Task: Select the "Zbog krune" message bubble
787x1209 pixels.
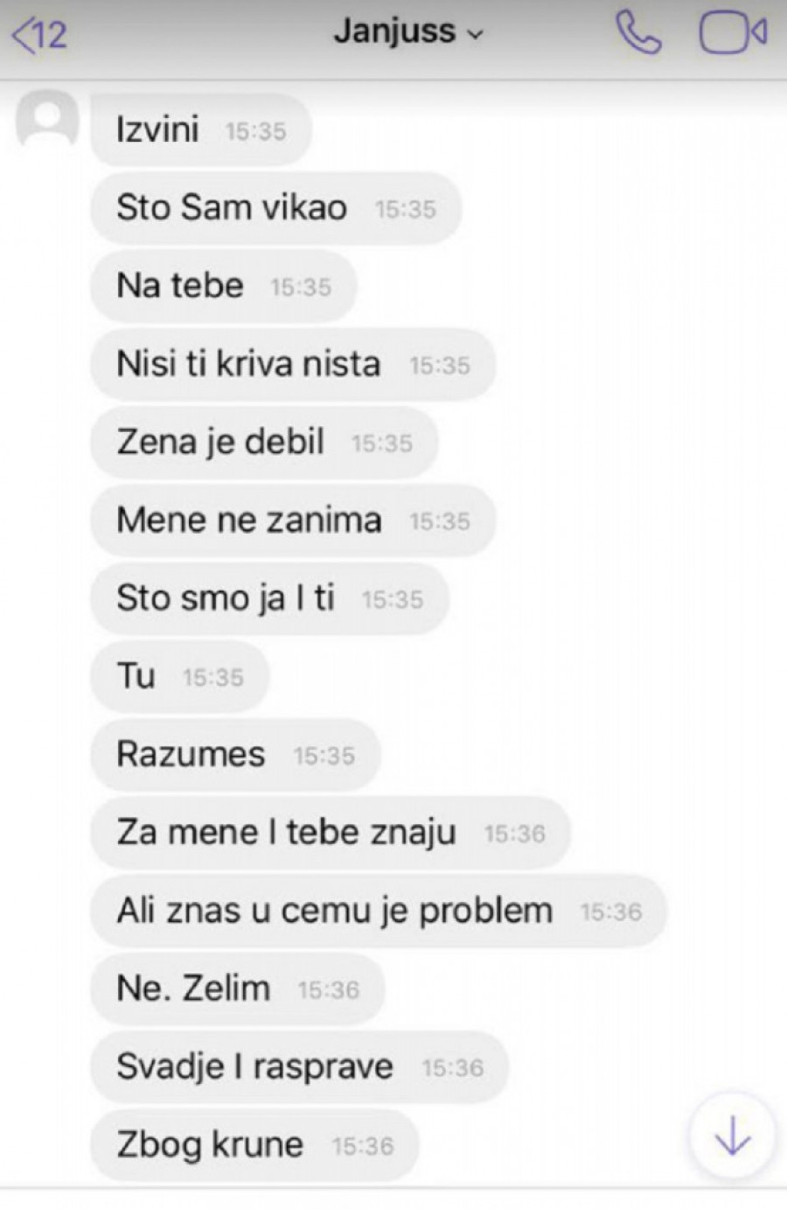Action: [x=254, y=1144]
